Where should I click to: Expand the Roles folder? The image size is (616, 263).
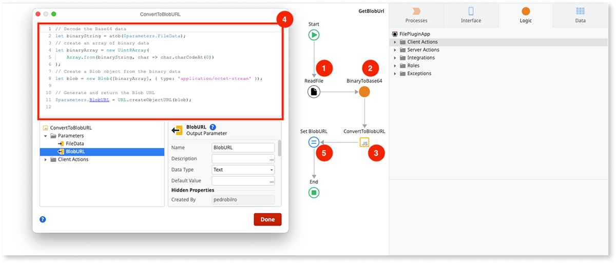pos(395,66)
